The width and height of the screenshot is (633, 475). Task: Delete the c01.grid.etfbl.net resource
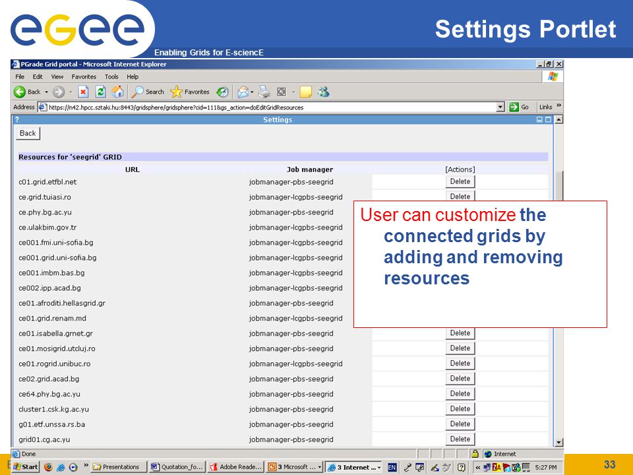tap(460, 182)
